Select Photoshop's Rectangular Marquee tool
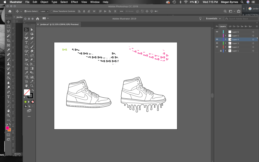 coord(8,26)
